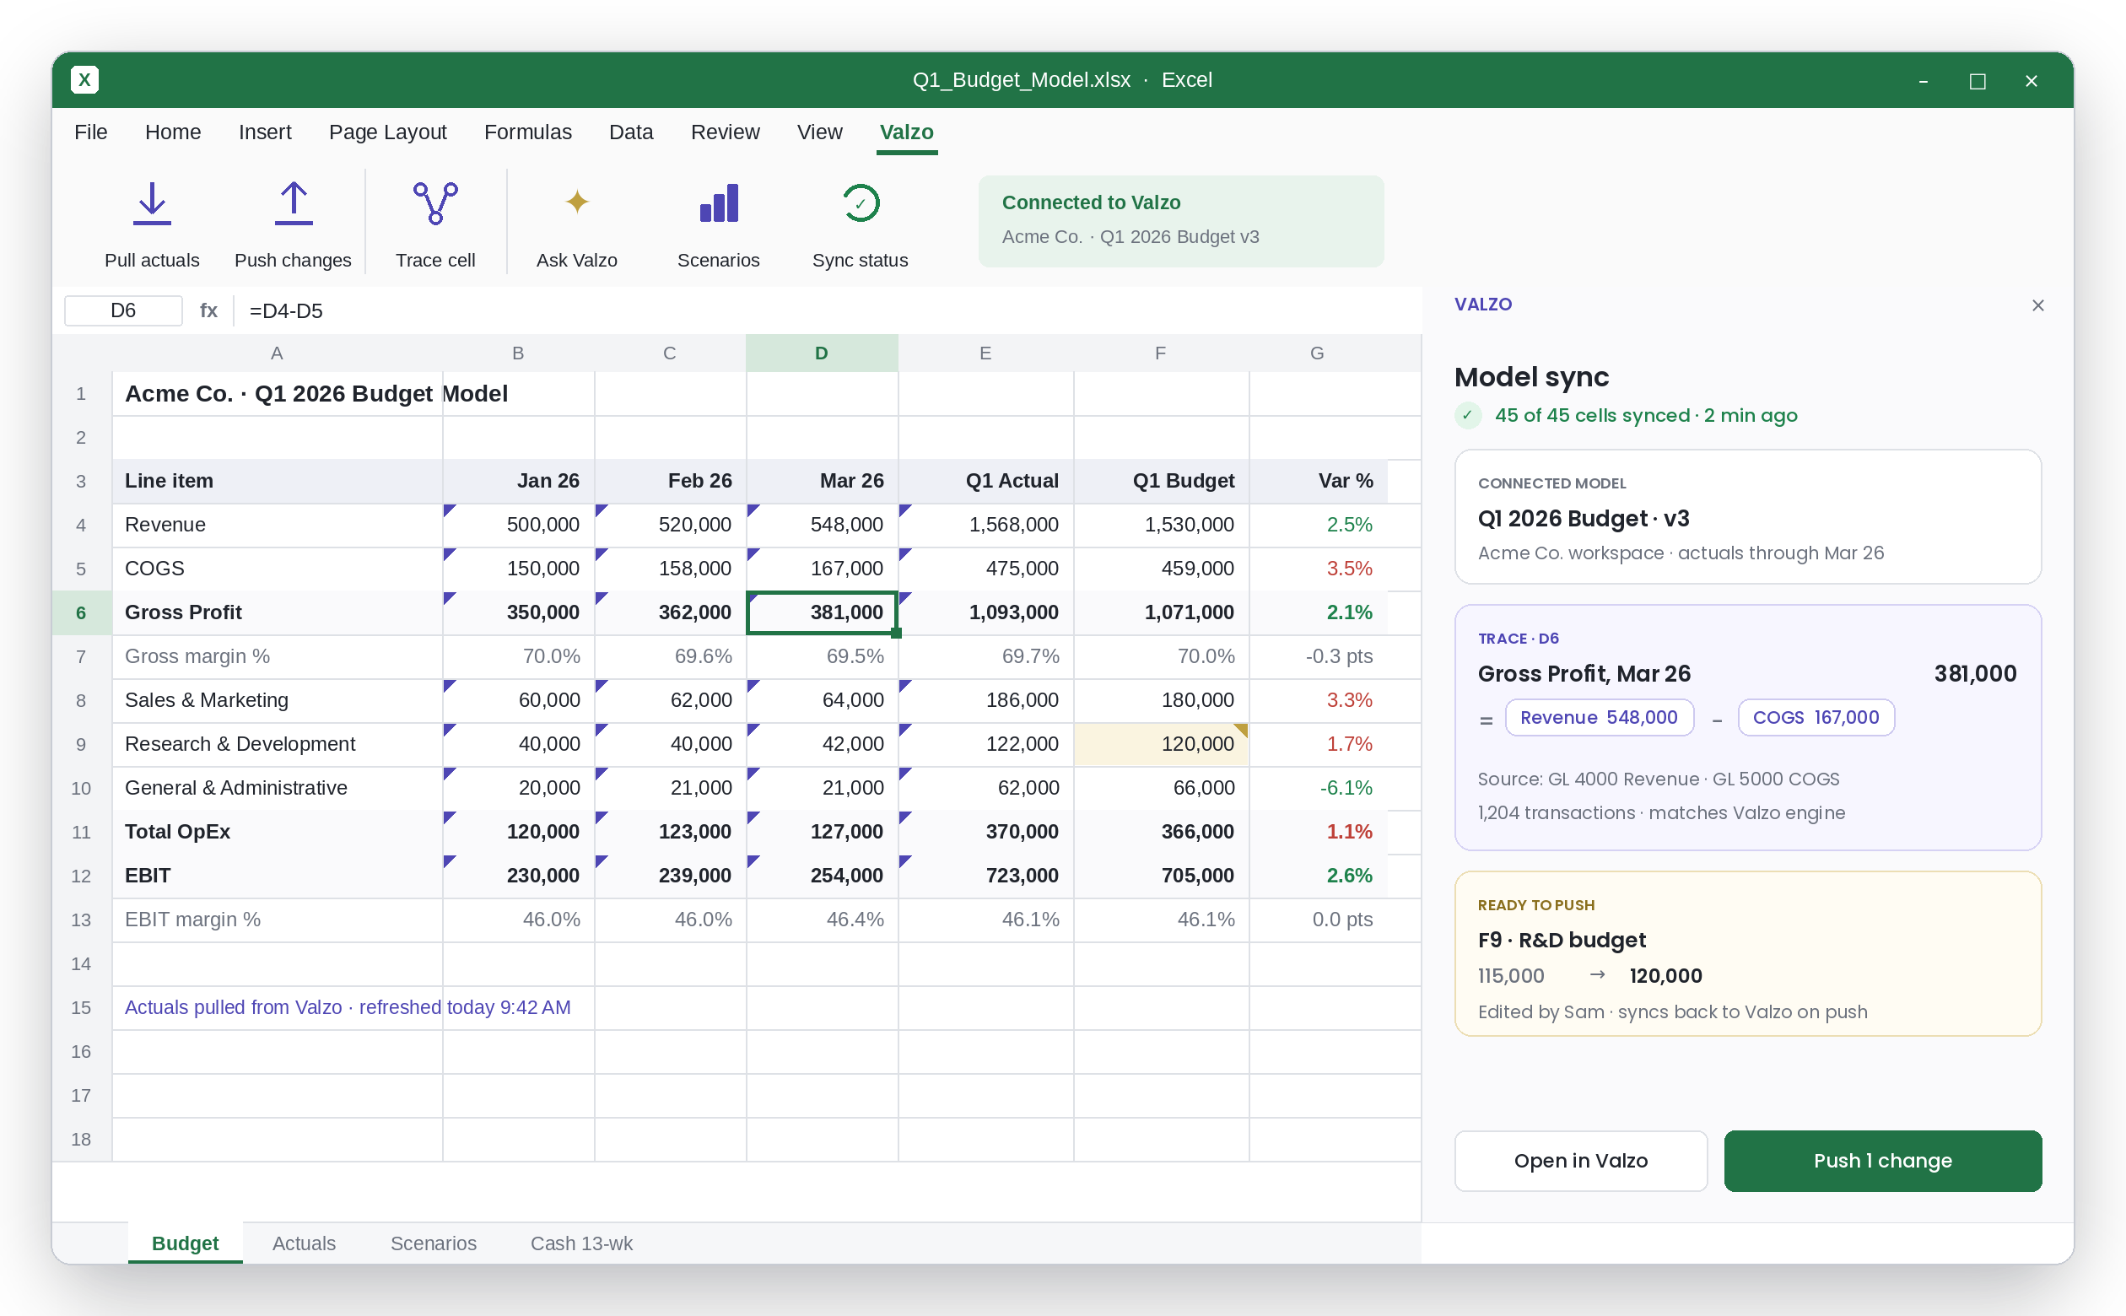Select the EBIT Q1 Actual cell 723,000
The width and height of the screenshot is (2126, 1316).
pos(985,876)
